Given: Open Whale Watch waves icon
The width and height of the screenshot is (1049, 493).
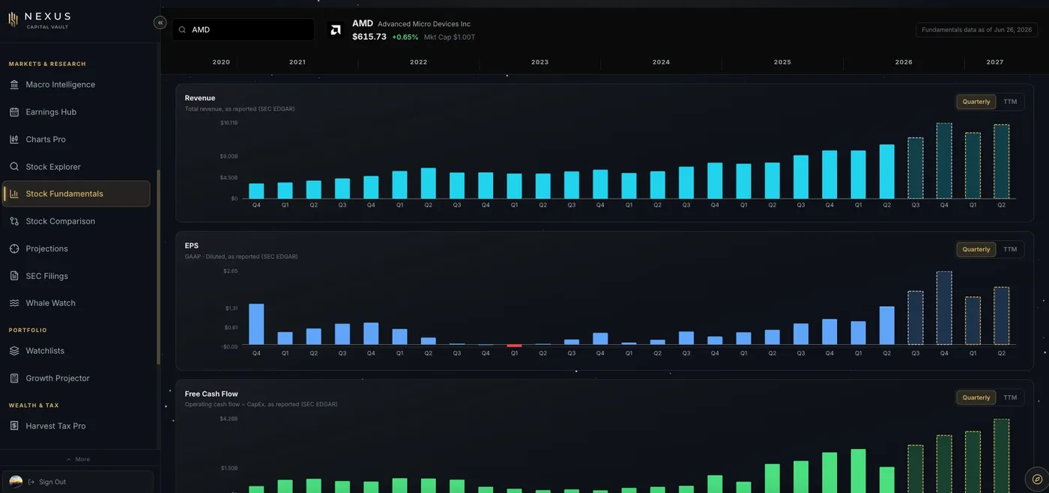Looking at the screenshot, I should pos(14,303).
